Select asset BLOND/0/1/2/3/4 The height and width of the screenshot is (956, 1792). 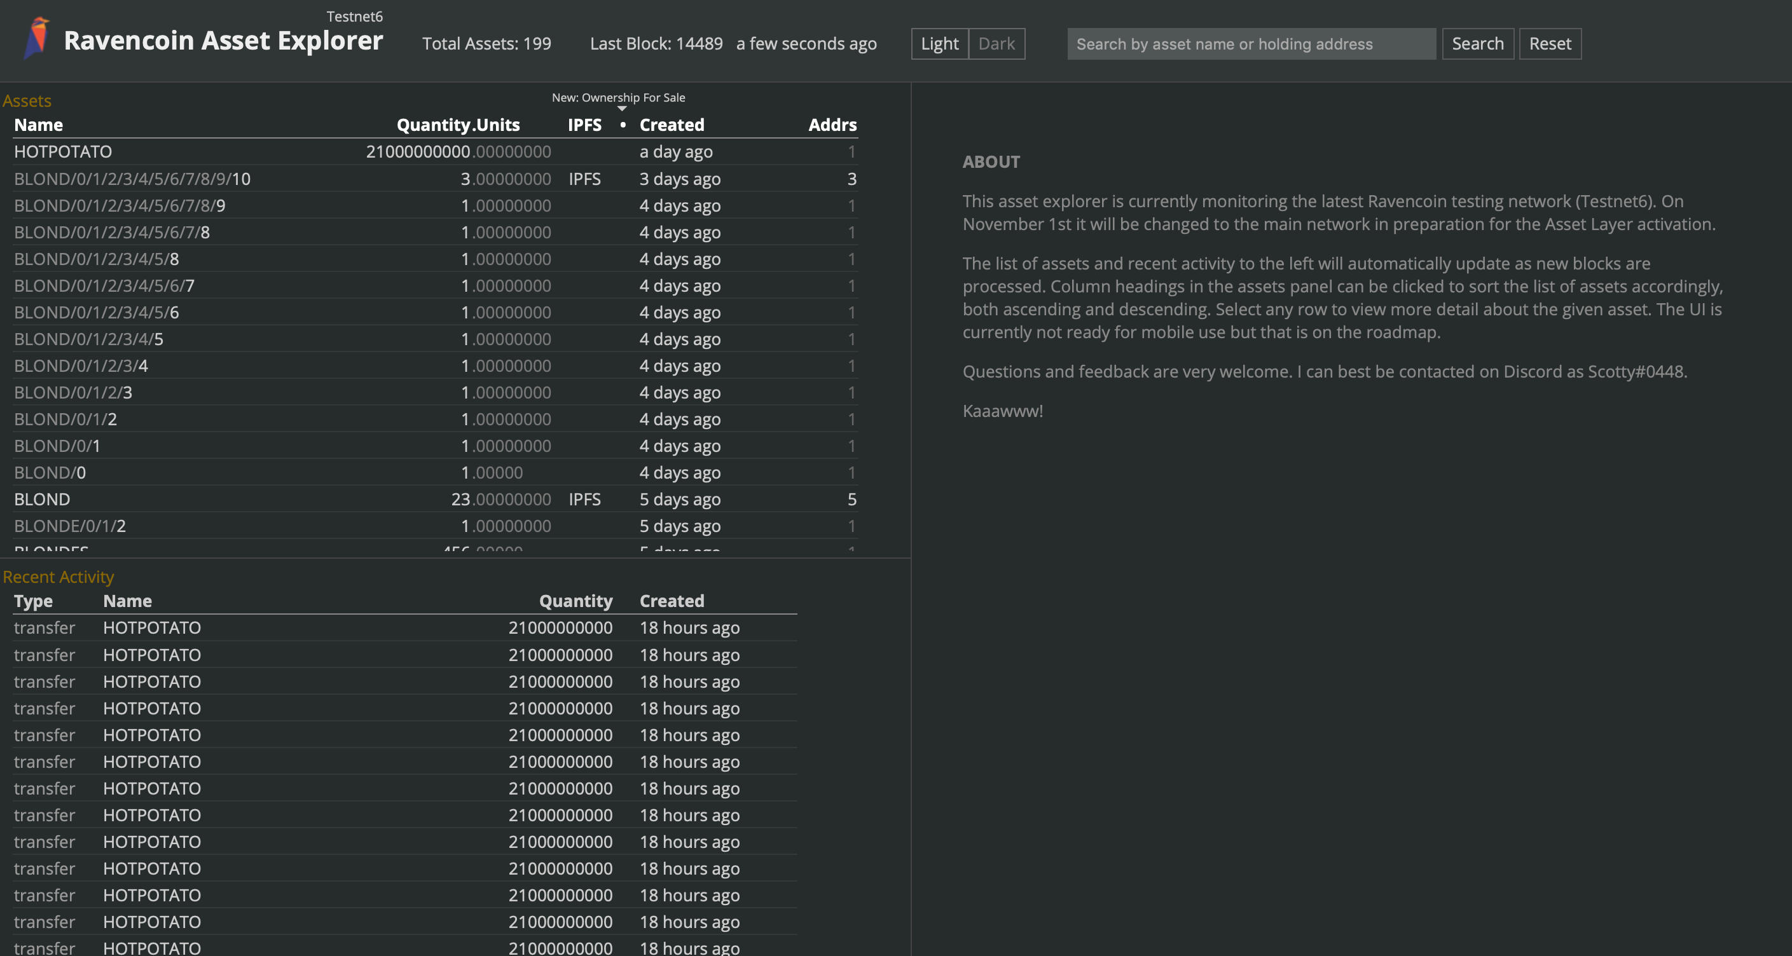click(x=436, y=365)
